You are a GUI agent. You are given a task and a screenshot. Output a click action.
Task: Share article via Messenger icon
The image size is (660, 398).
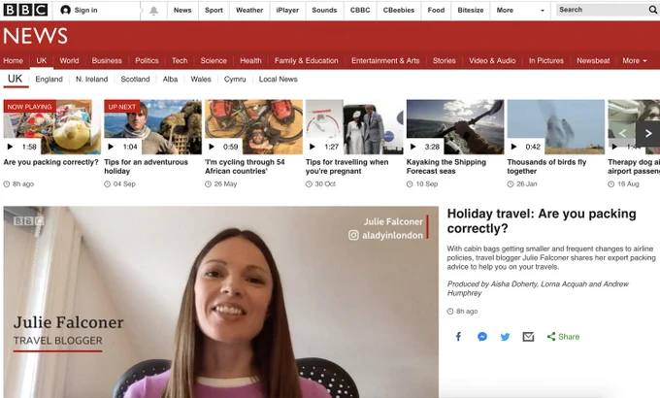click(x=482, y=337)
